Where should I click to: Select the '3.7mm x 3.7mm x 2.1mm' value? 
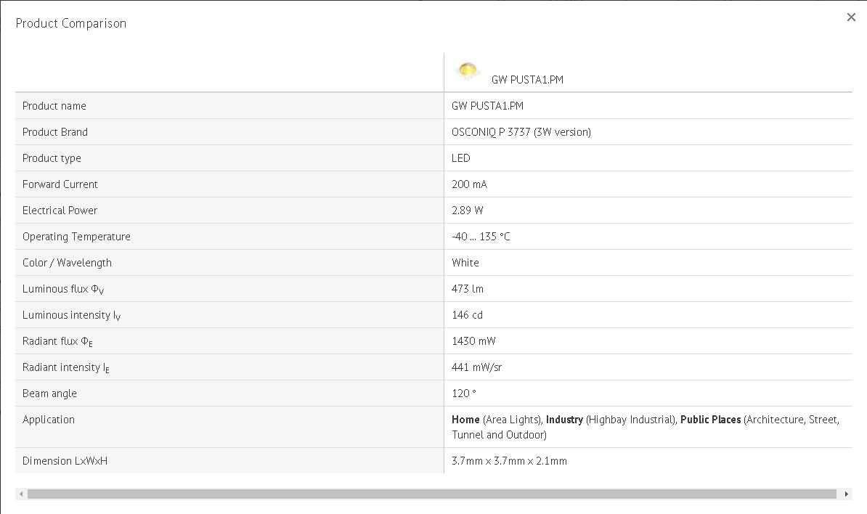pos(509,461)
